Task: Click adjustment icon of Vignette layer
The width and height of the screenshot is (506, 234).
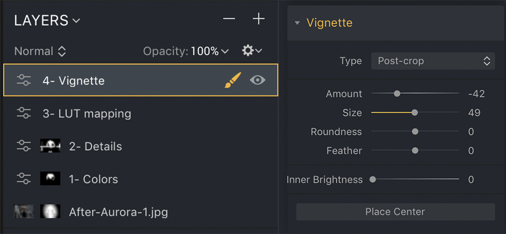Action: point(24,81)
